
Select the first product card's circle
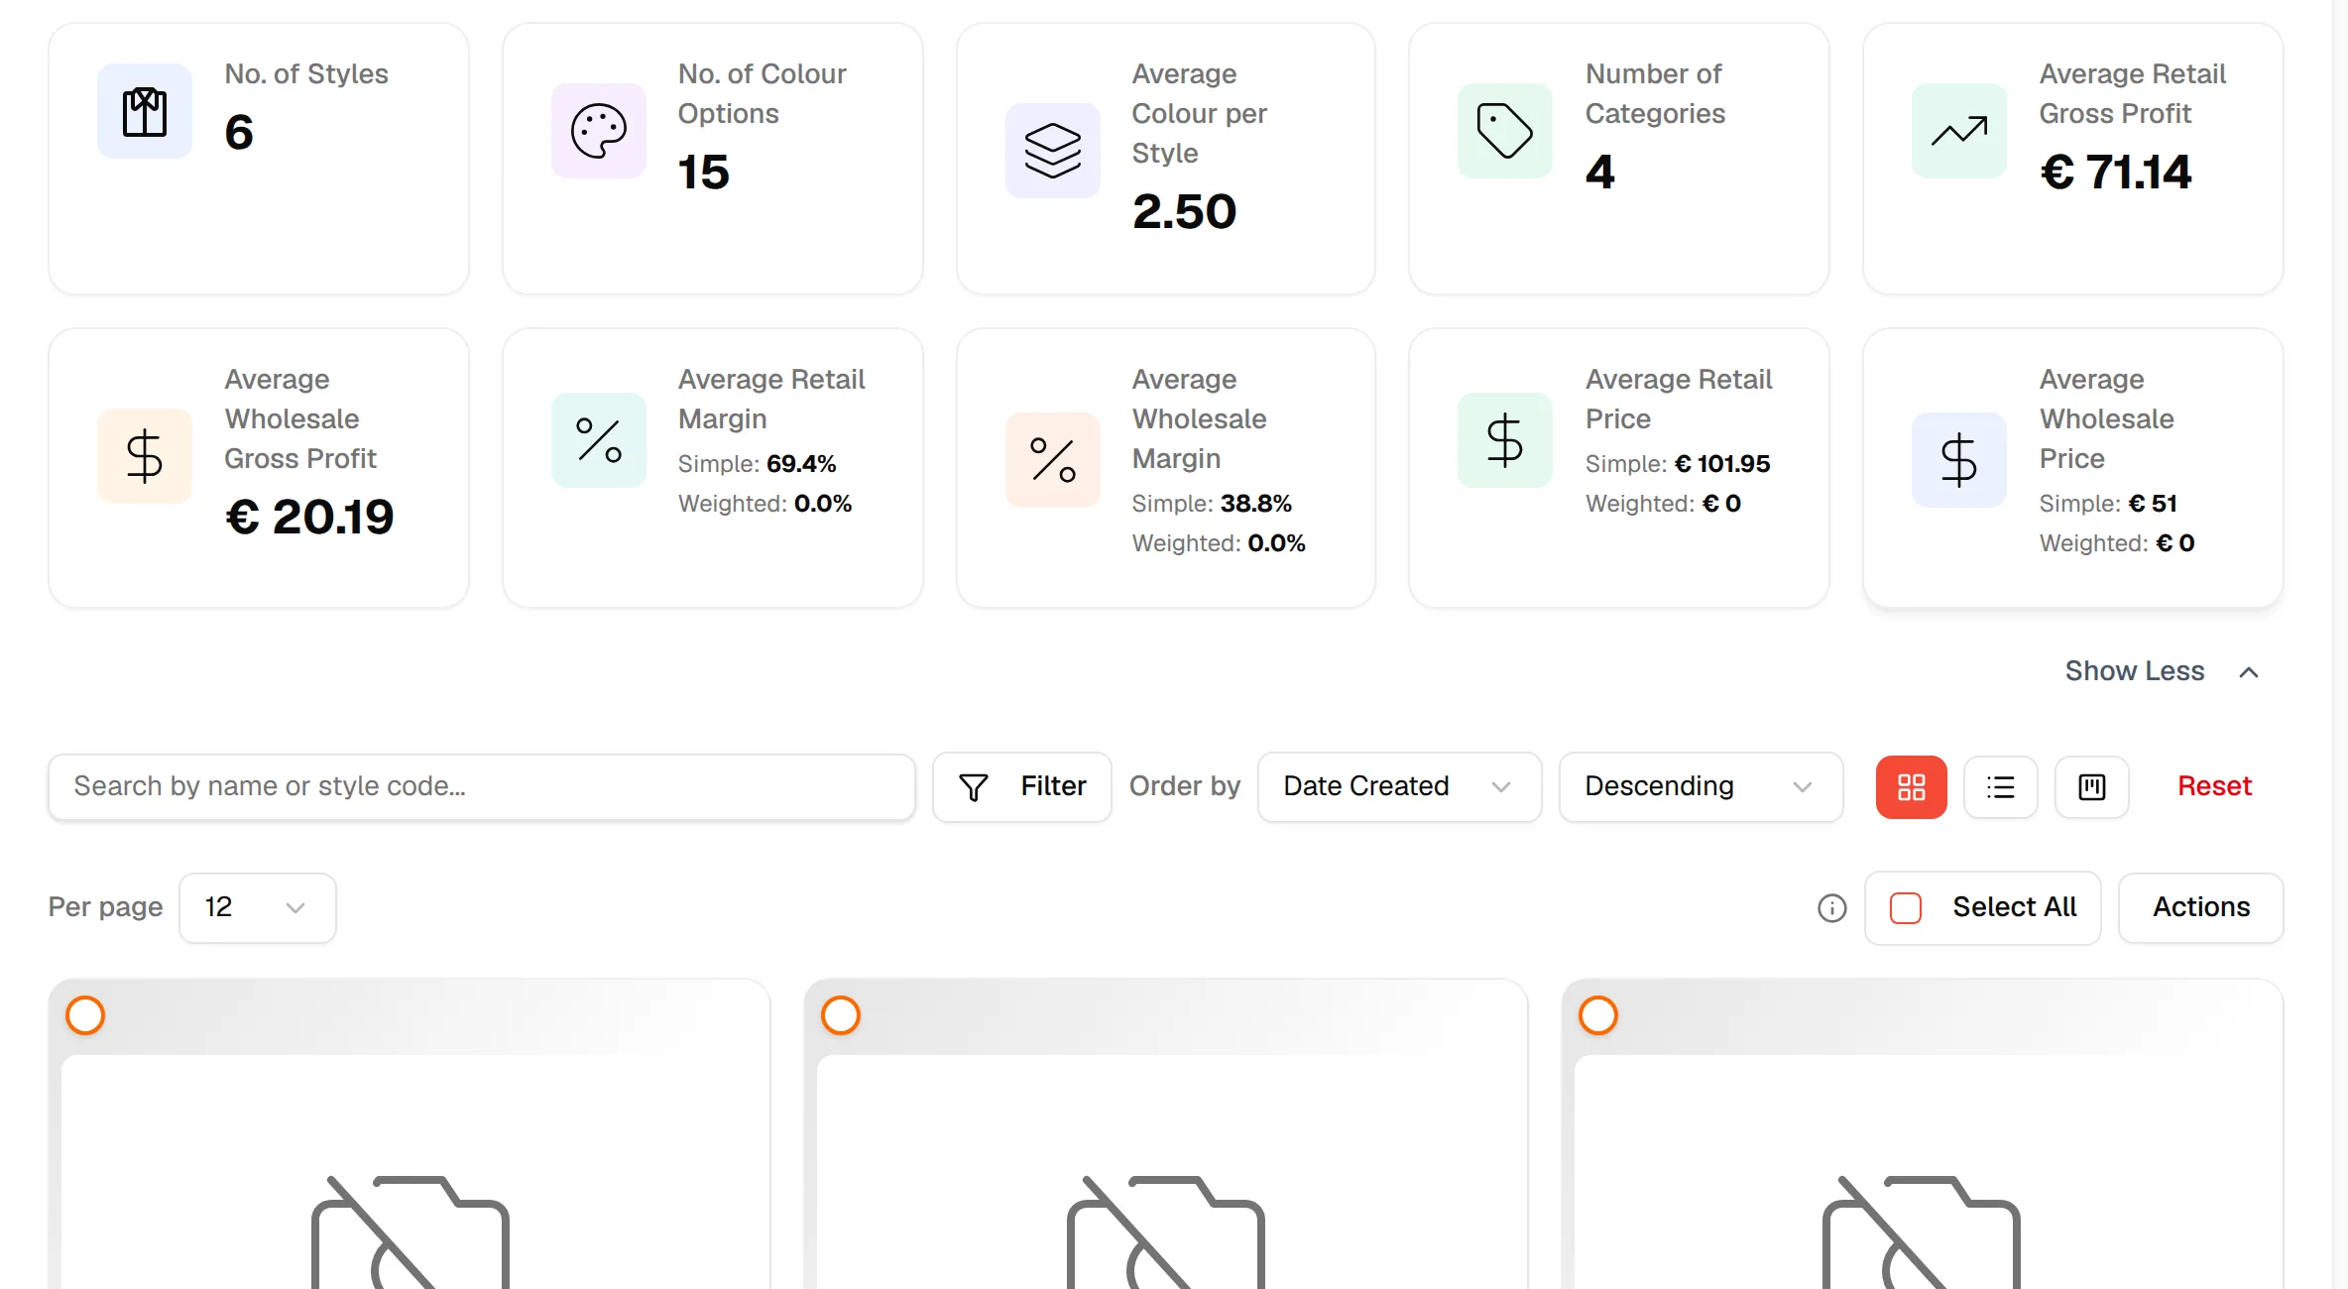[x=85, y=1015]
